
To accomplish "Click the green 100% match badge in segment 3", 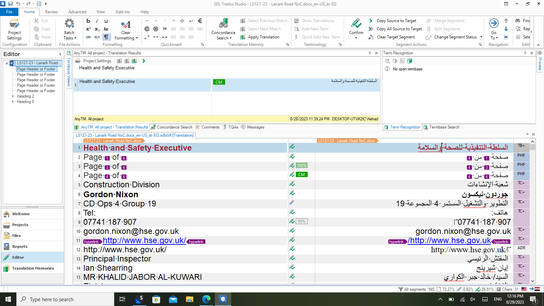I will point(302,166).
